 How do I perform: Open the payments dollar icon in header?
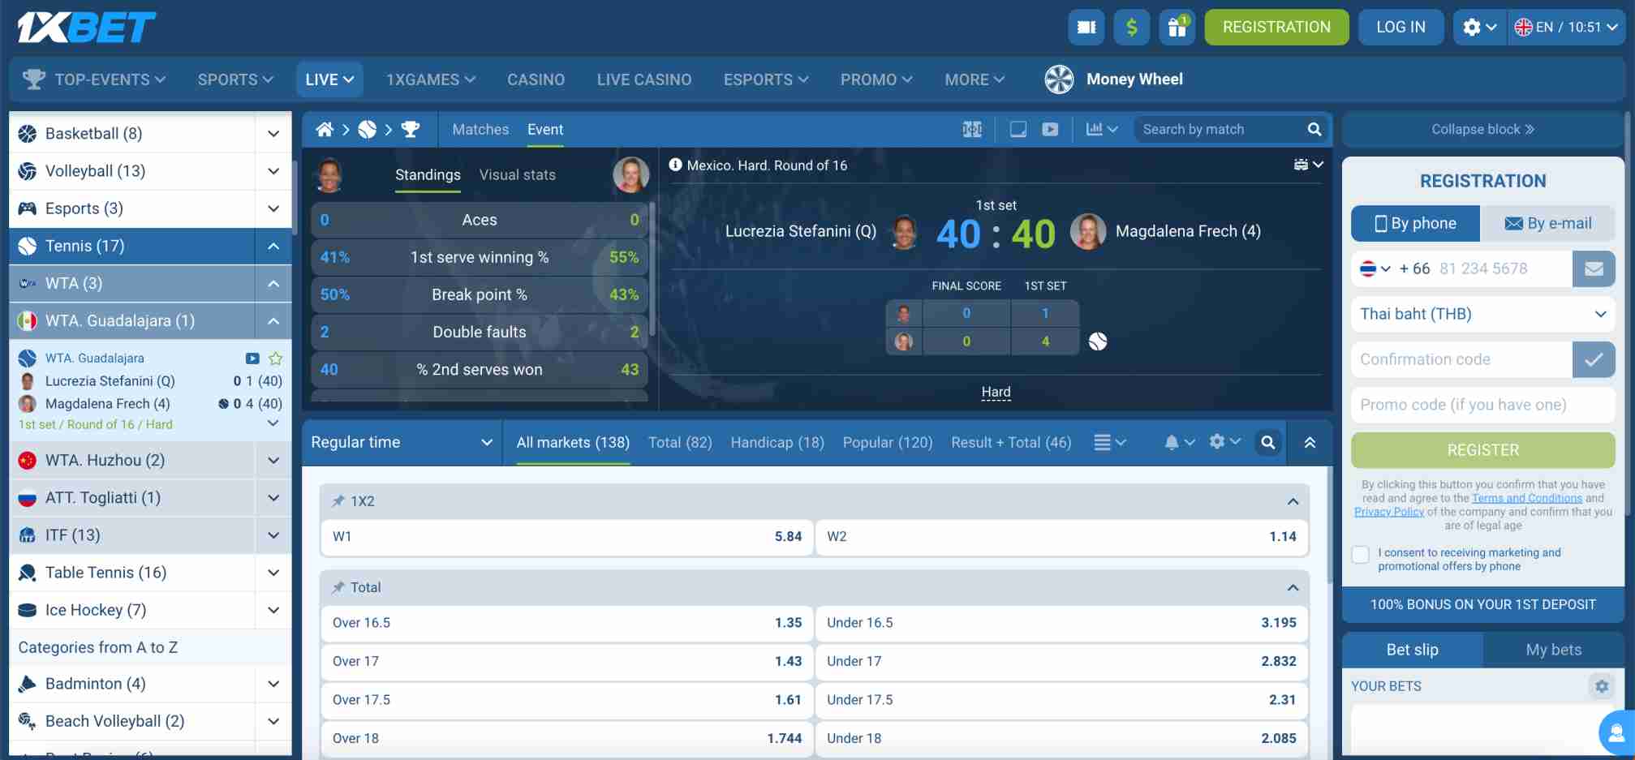coord(1131,27)
